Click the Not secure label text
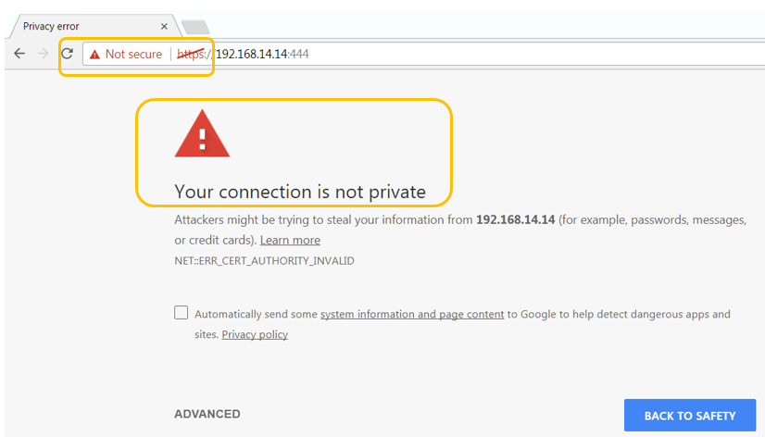This screenshot has width=765, height=437. [x=133, y=55]
